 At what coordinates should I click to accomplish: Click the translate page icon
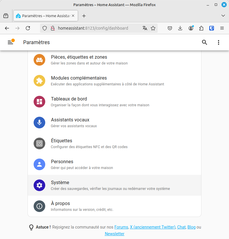[x=145, y=28]
